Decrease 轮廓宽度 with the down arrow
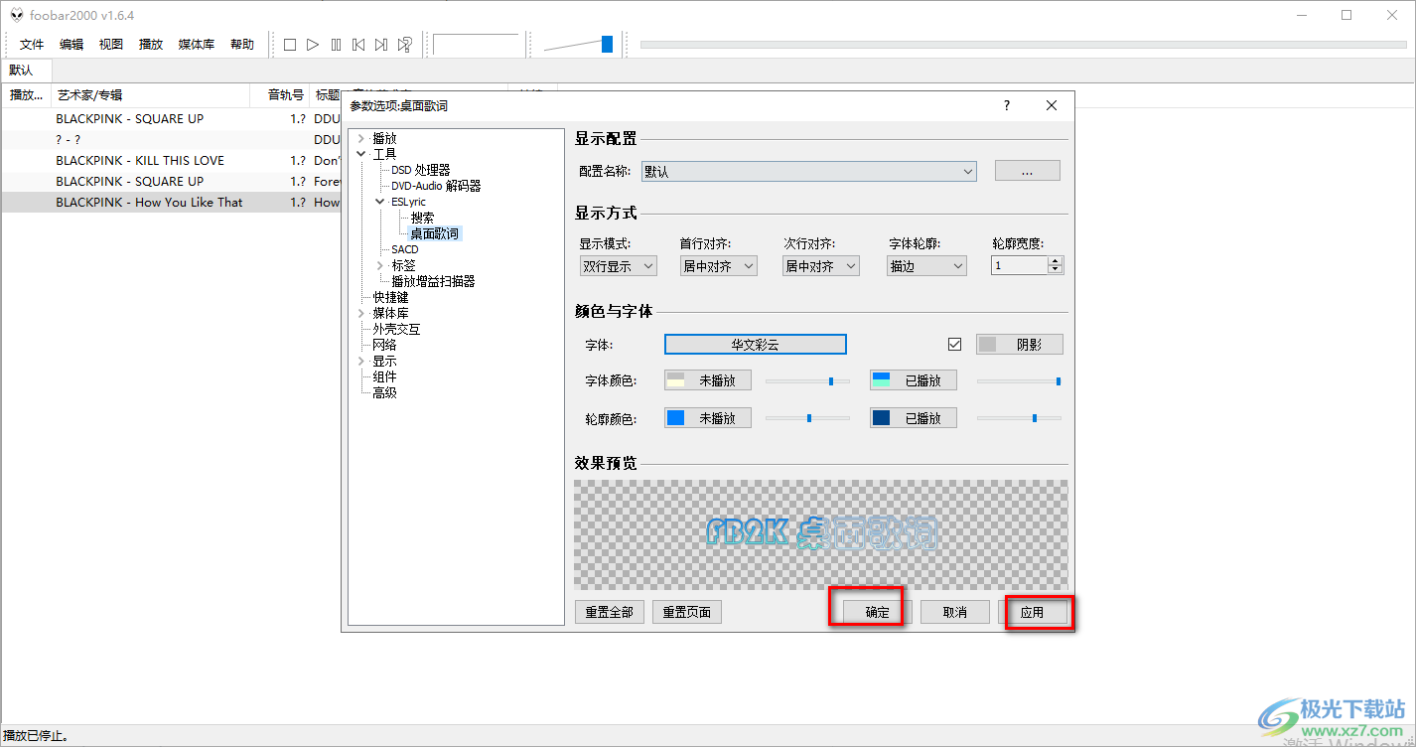Viewport: 1416px width, 747px height. click(x=1056, y=270)
